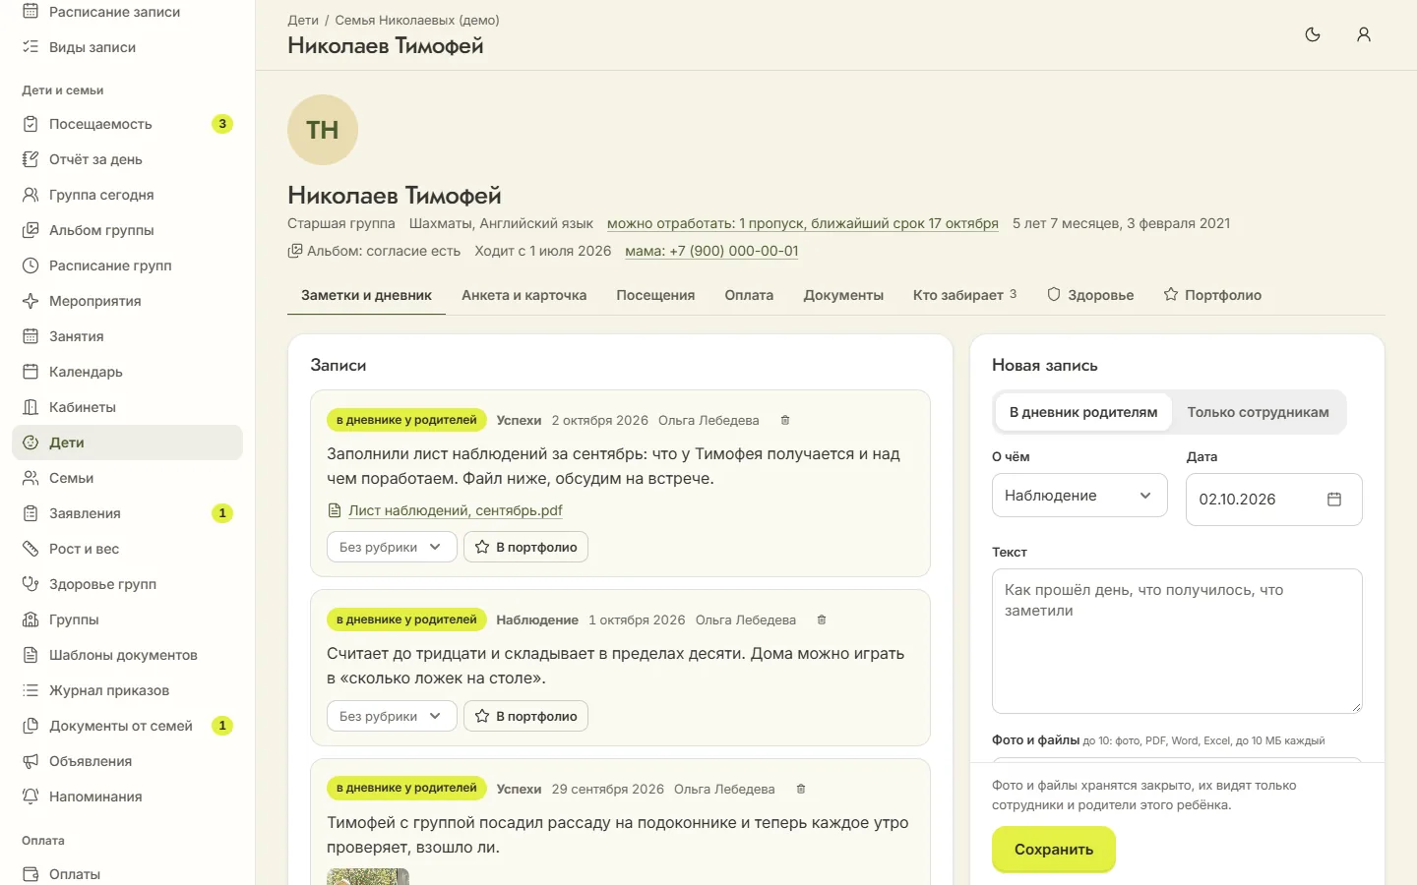This screenshot has height=885, width=1417.
Task: Click into the Текст note textarea
Action: click(x=1177, y=641)
